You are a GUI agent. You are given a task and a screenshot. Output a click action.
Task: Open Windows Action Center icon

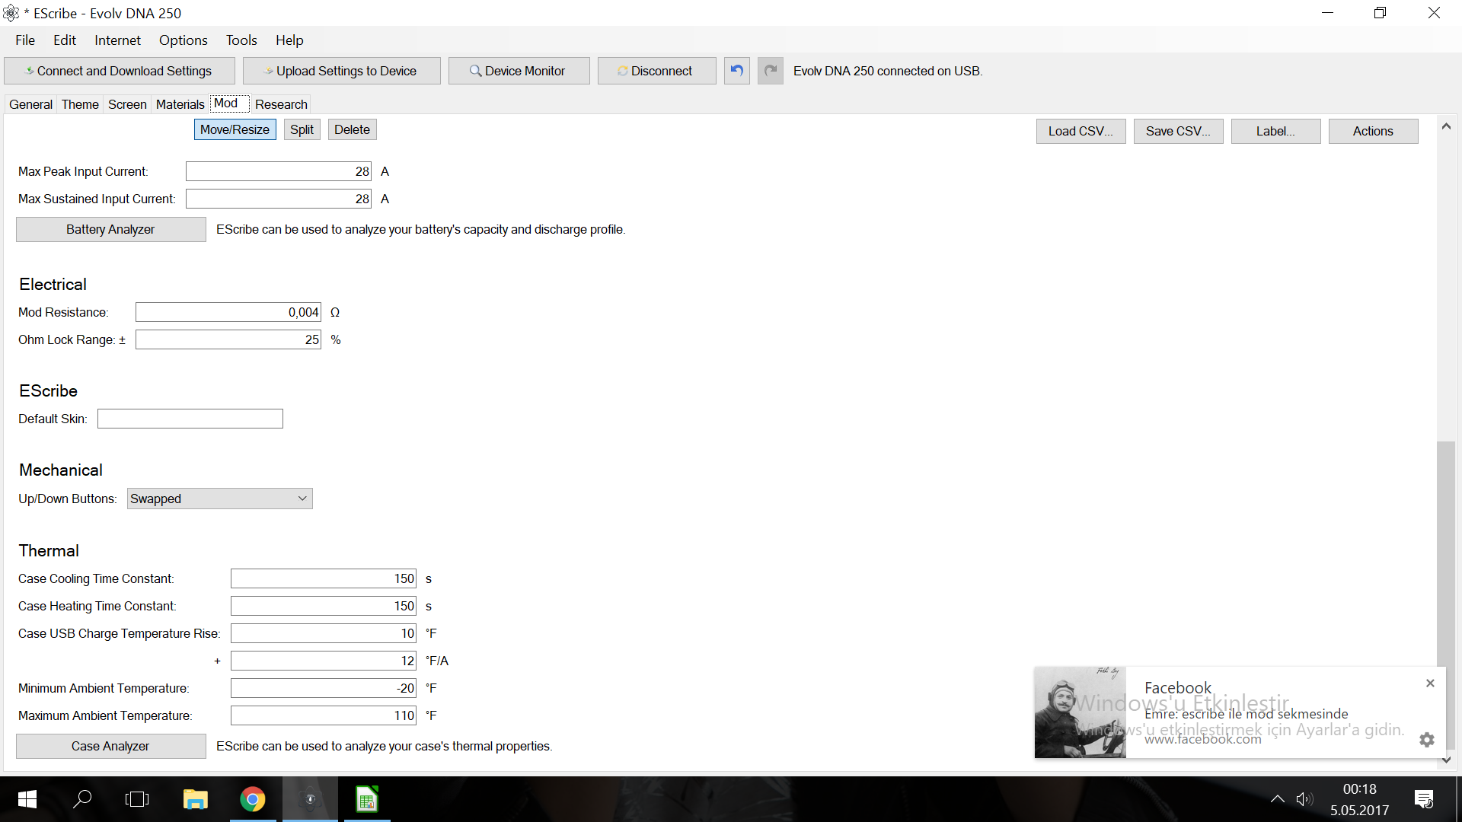(1423, 799)
